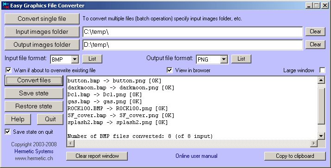
Task: Click the Convert files button
Action: [x=34, y=81]
